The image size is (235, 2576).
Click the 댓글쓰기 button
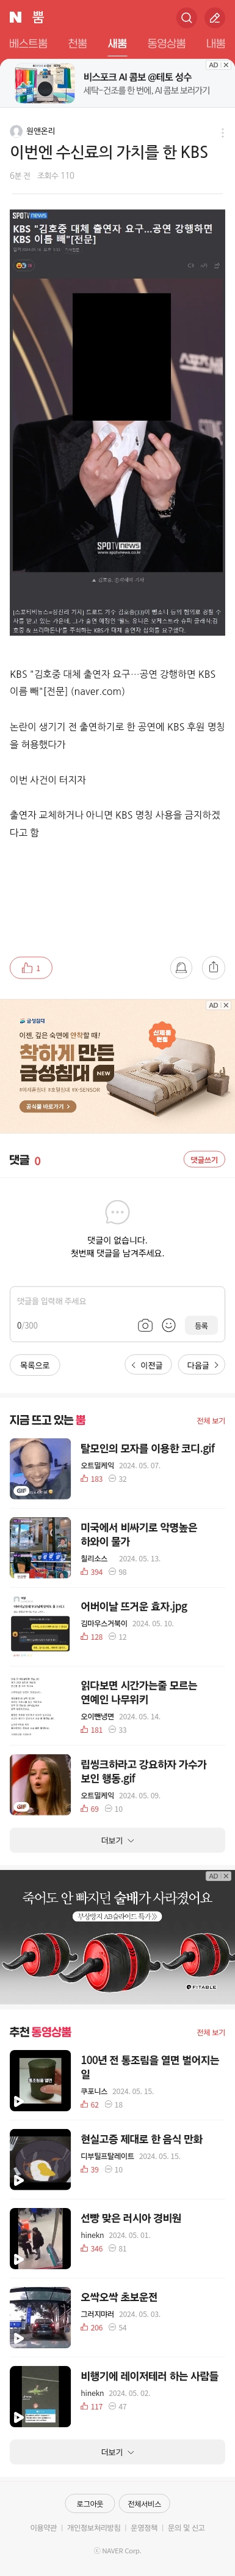point(204,1159)
